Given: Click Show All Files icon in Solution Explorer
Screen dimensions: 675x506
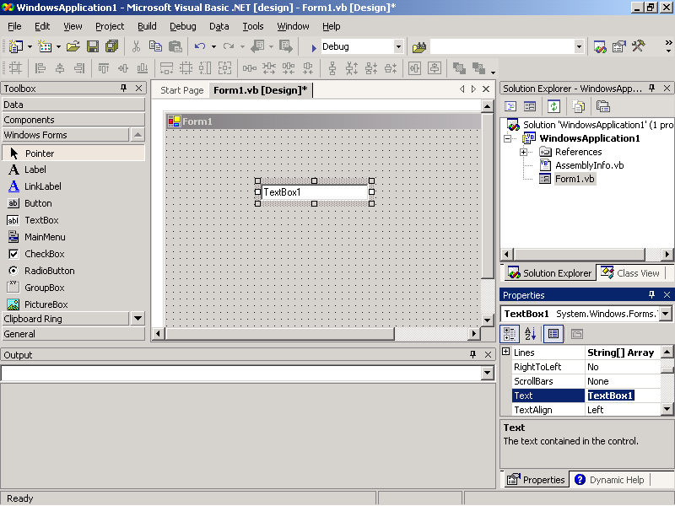Looking at the screenshot, I should pyautogui.click(x=579, y=106).
